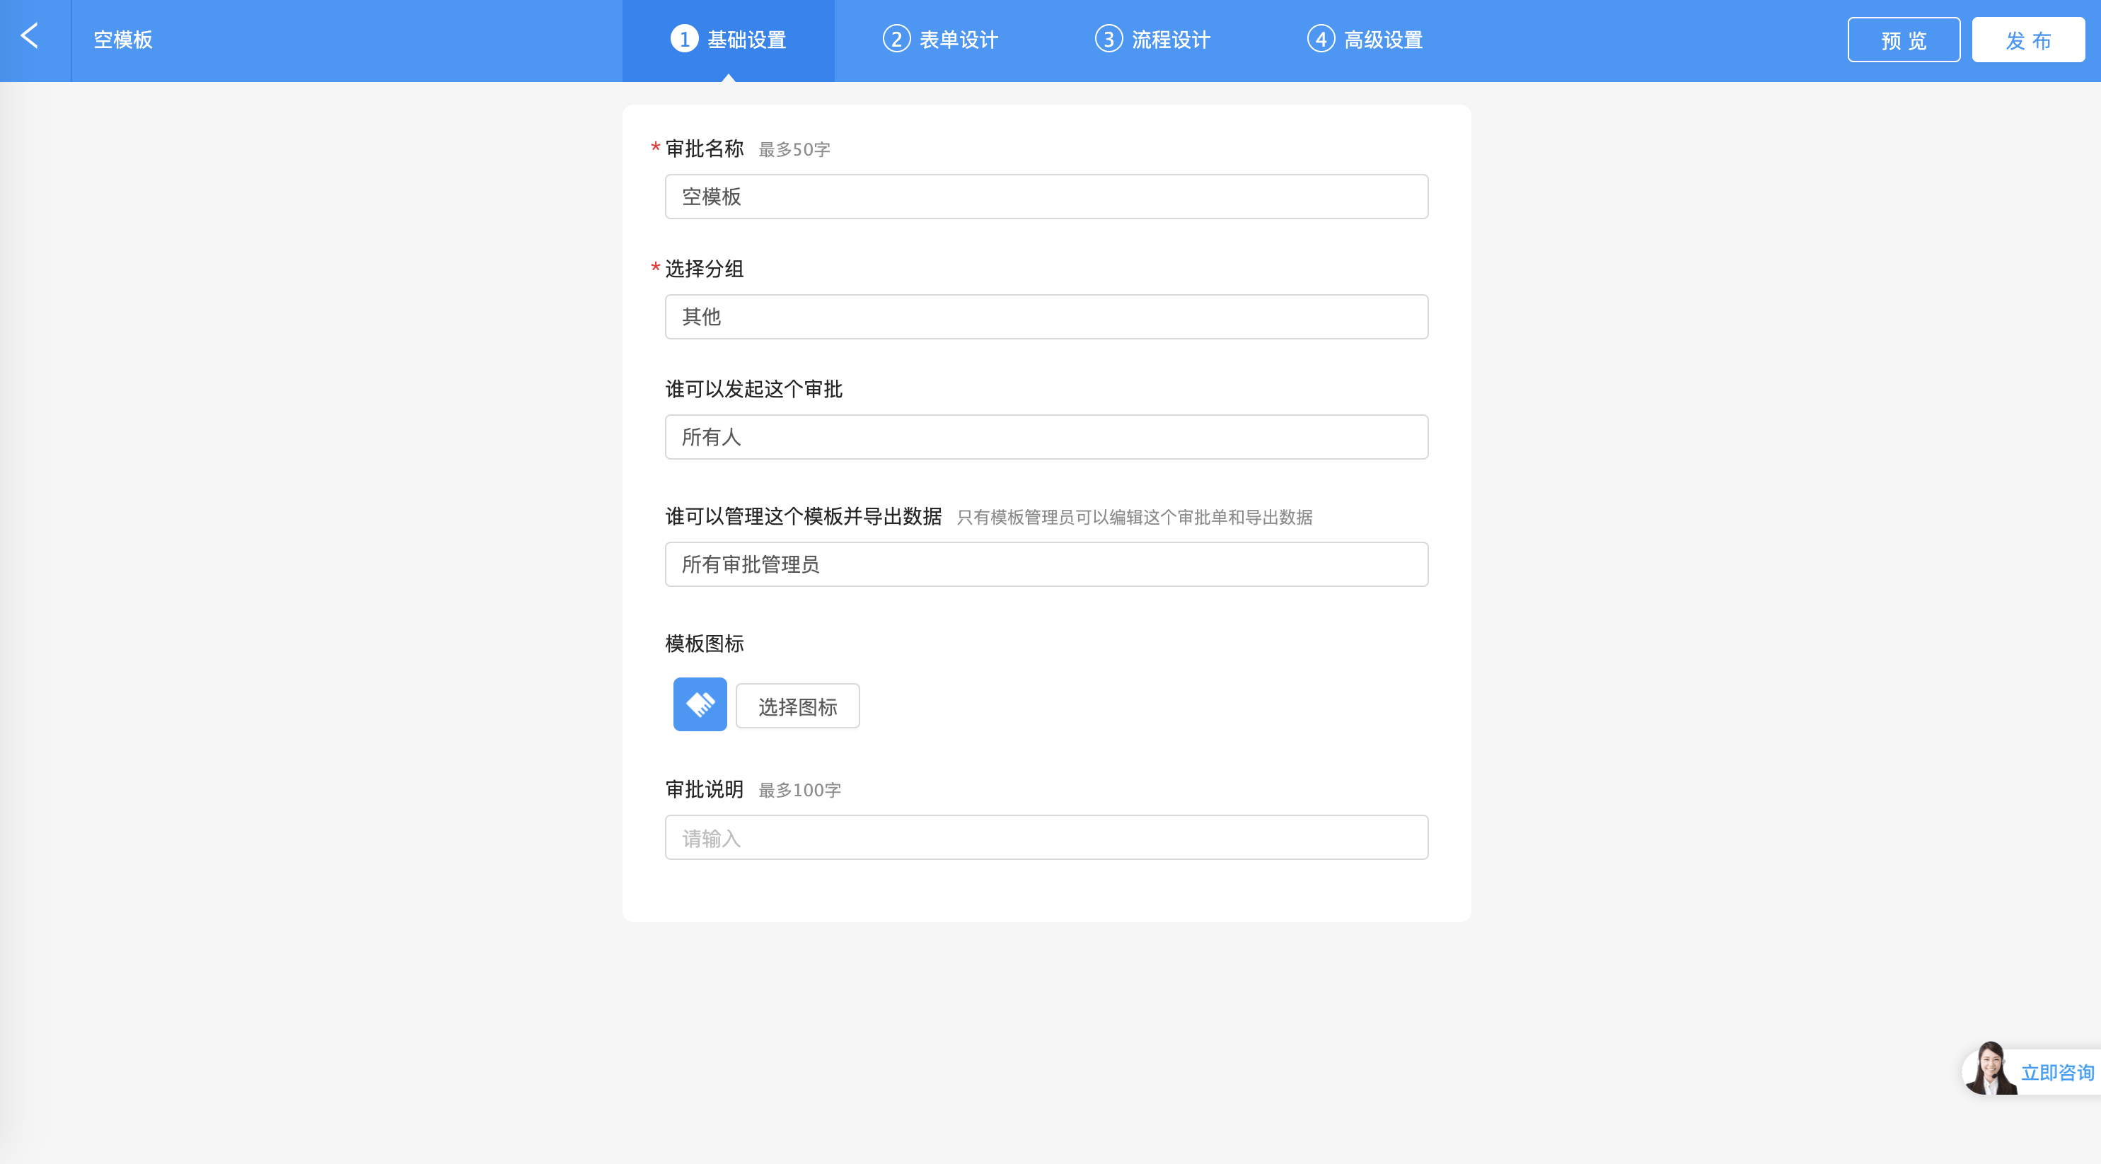Click the 立即咨询 link
Screen dimensions: 2101x1164
point(2058,1073)
